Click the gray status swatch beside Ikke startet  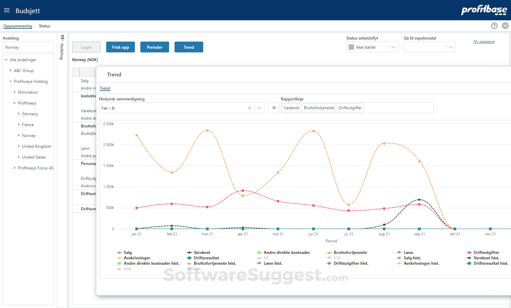[351, 47]
